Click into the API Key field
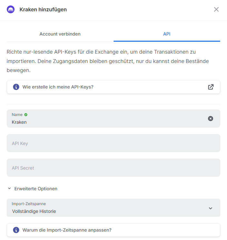 pyautogui.click(x=113, y=143)
